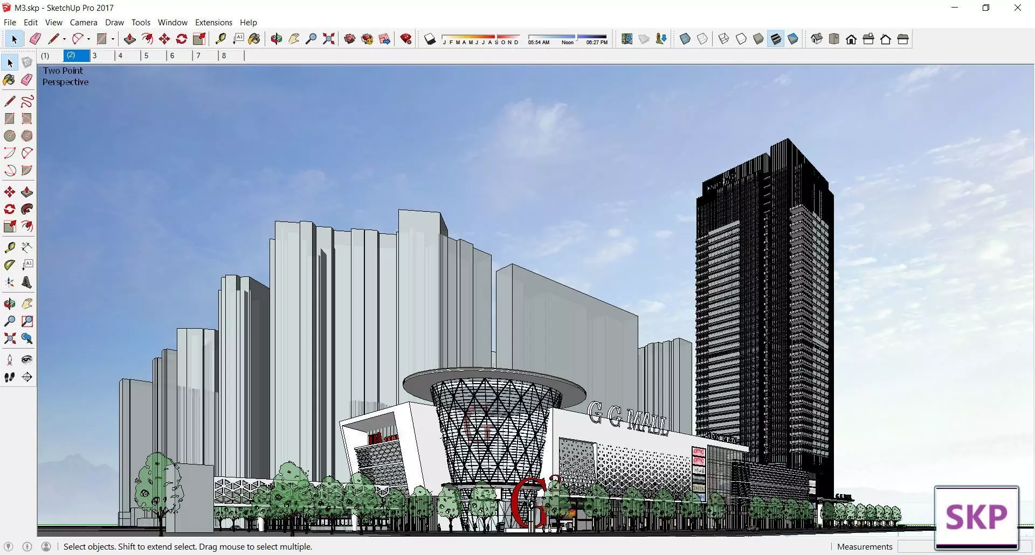This screenshot has width=1035, height=555.
Task: Select the 3D Text tool
Action: [27, 282]
